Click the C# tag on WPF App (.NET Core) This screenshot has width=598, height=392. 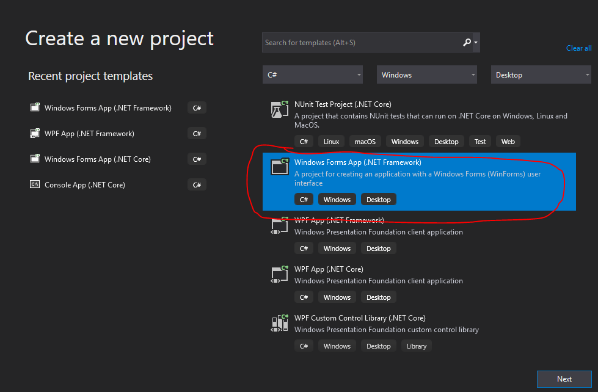(x=304, y=297)
